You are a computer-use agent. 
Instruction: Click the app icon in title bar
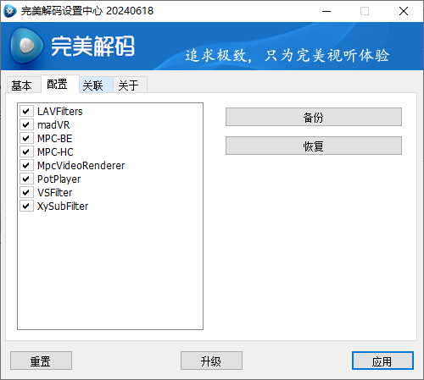coord(10,11)
